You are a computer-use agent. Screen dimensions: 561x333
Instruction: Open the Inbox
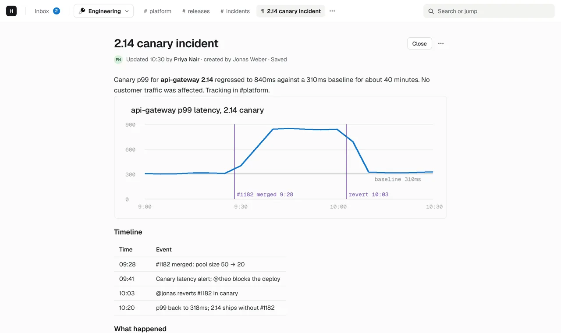click(x=47, y=11)
